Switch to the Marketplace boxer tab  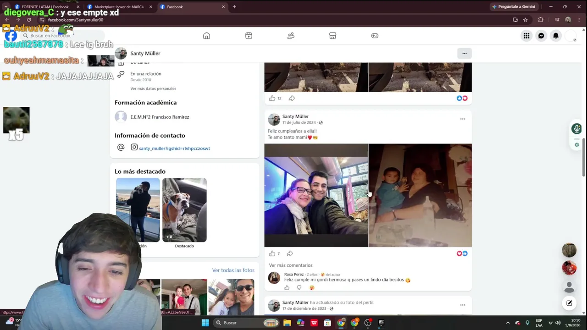point(119,7)
